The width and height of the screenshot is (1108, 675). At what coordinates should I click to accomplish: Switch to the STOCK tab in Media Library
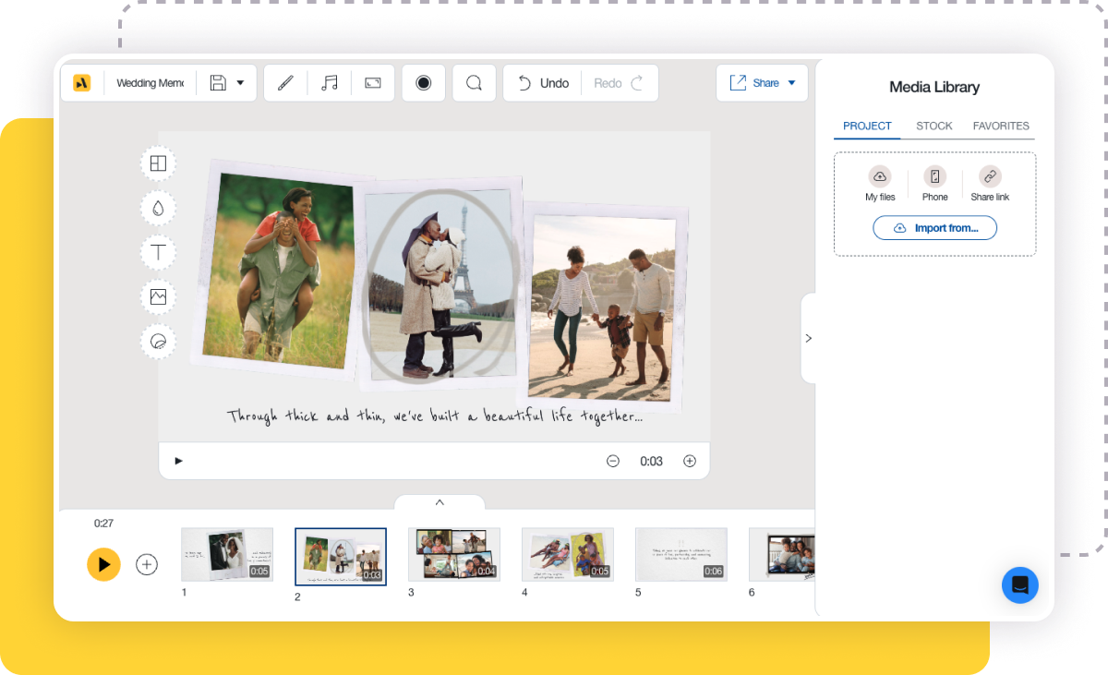point(933,126)
